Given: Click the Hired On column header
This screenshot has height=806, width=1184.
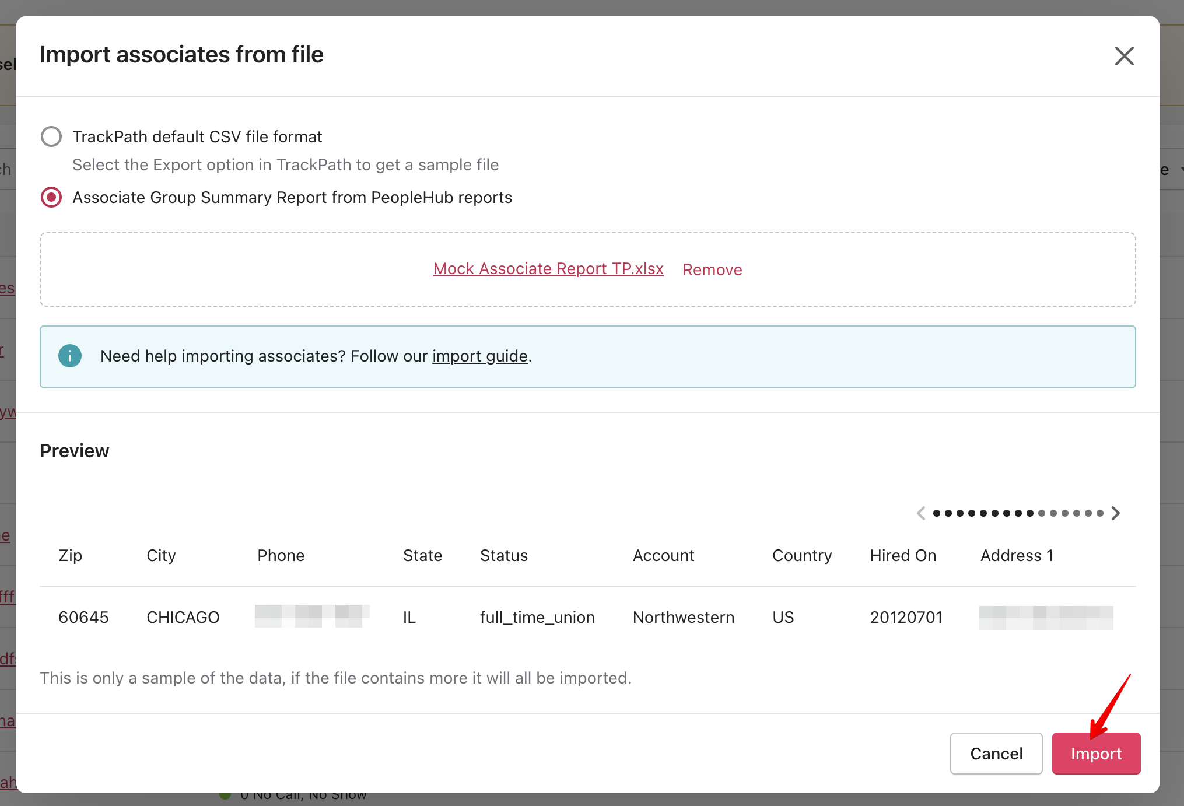Looking at the screenshot, I should tap(903, 555).
